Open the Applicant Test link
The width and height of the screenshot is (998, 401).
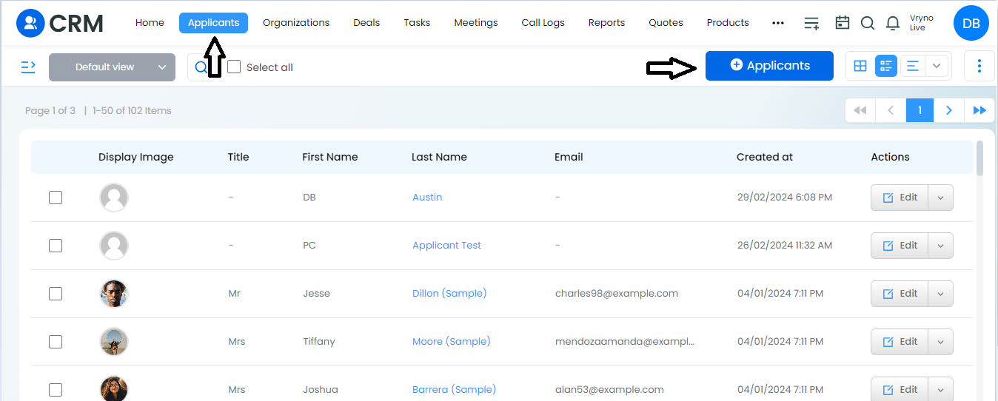[446, 246]
